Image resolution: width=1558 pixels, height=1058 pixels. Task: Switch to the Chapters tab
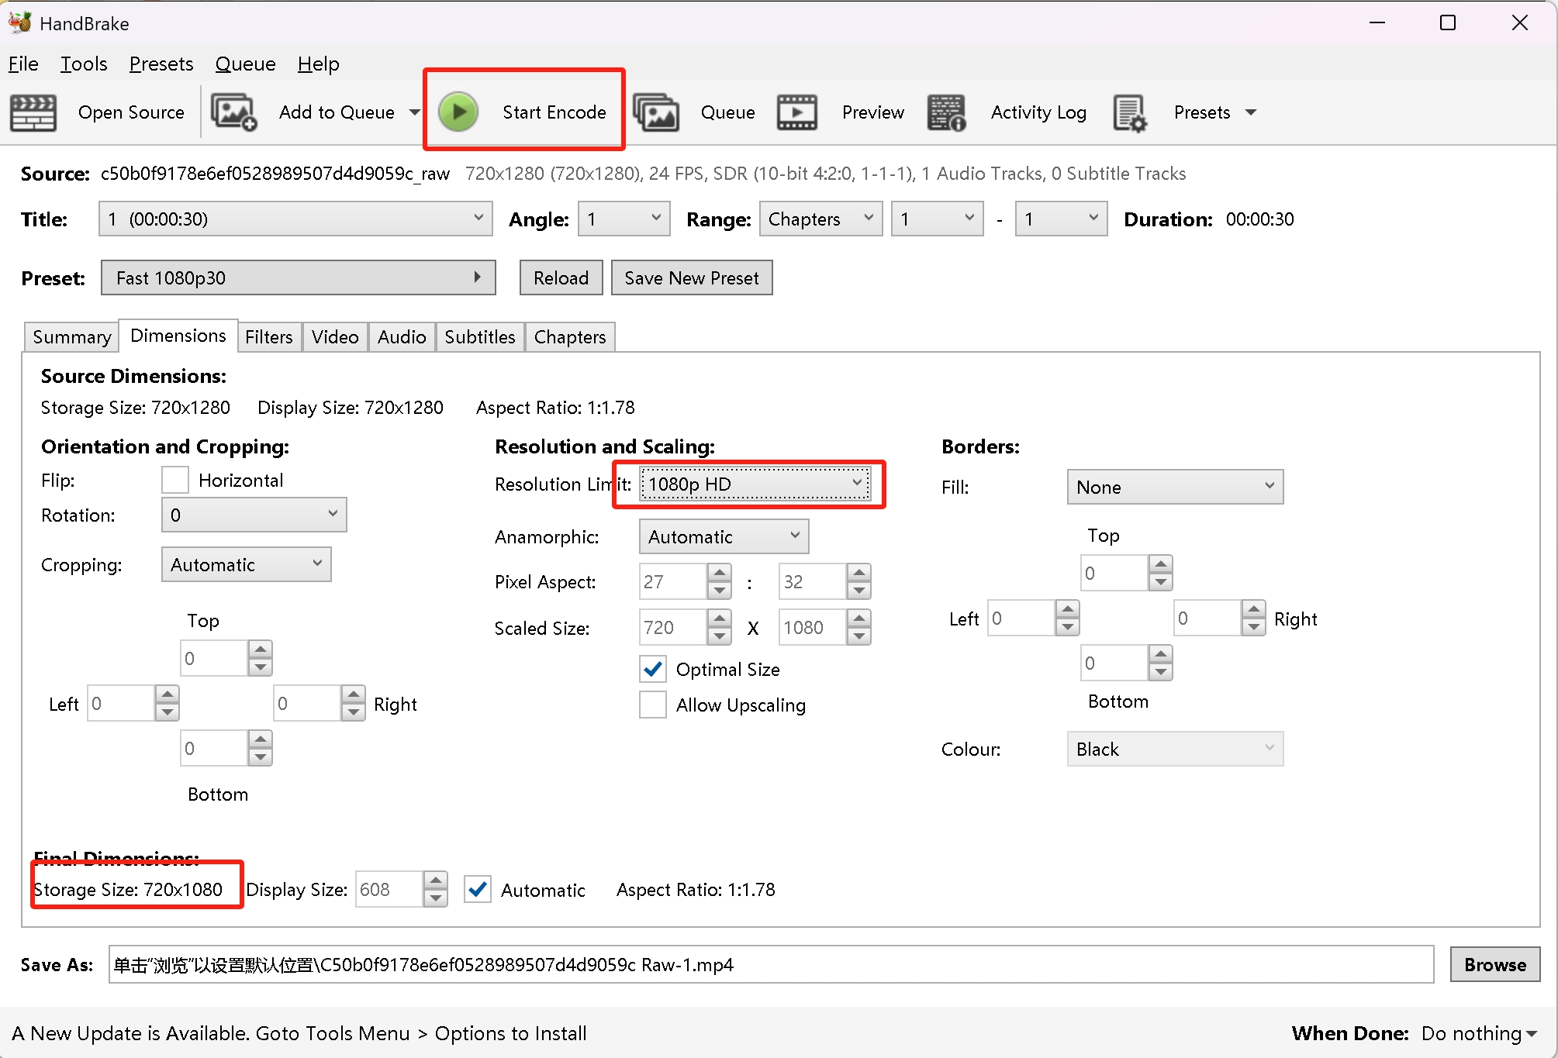(x=570, y=337)
